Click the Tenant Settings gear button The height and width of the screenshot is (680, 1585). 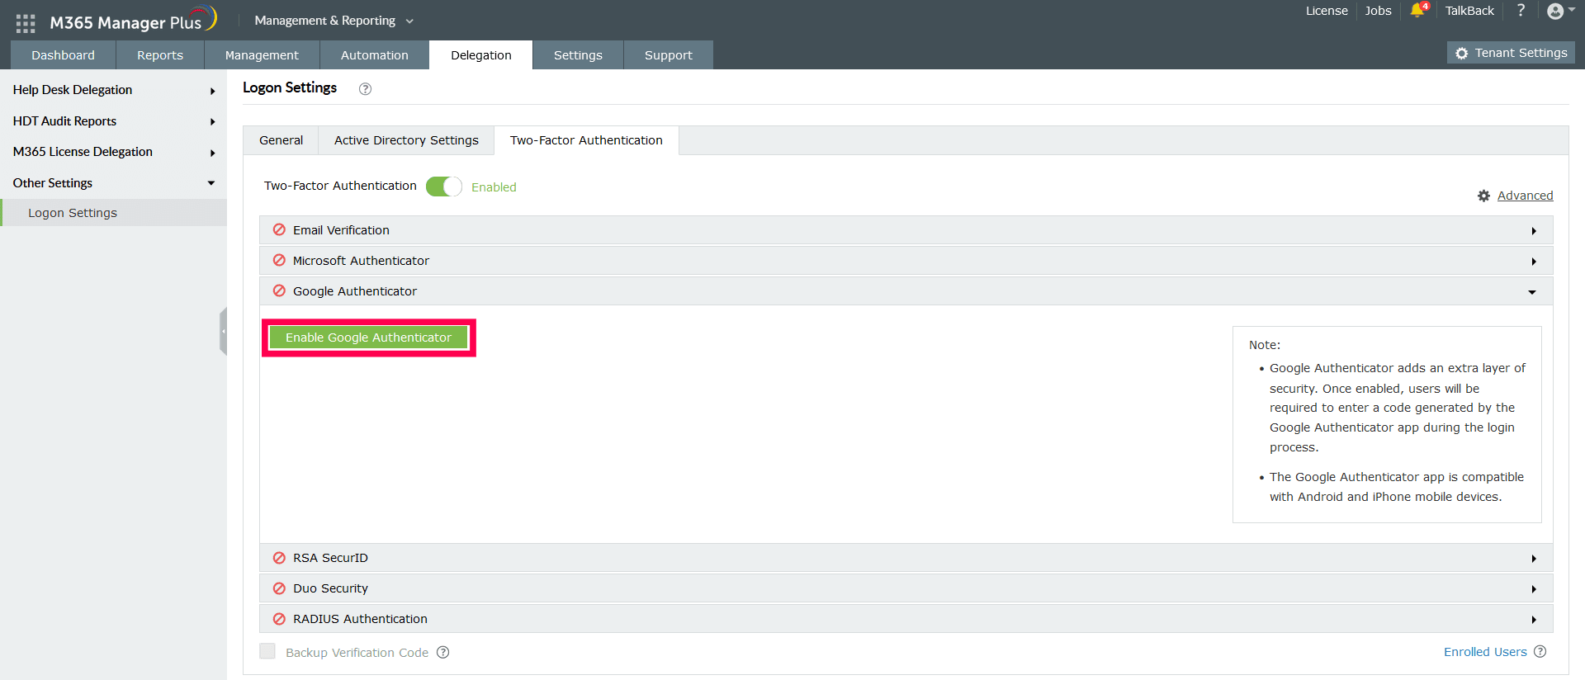(1511, 53)
